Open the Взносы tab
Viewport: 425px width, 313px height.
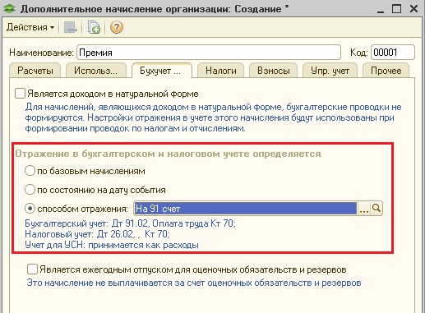tap(273, 71)
